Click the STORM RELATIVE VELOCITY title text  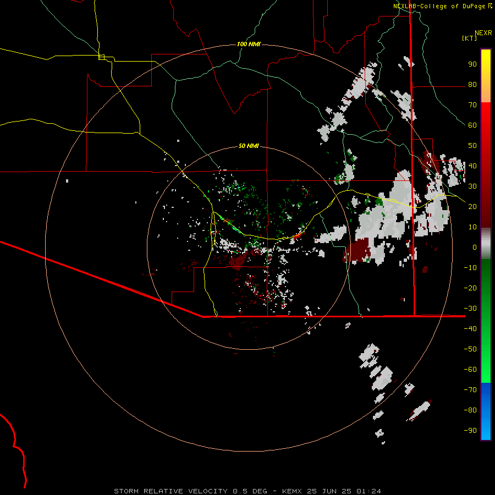coord(170,491)
